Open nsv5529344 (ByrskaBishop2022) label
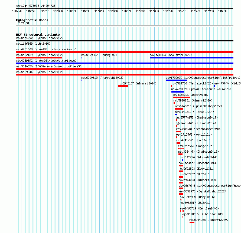The width and height of the screenshot is (241, 233). [x=40, y=72]
